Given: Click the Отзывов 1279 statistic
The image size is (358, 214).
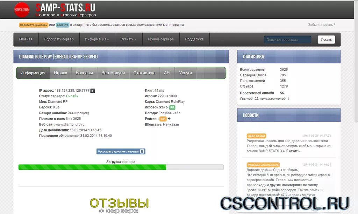Looking at the screenshot, I should pos(264,86).
